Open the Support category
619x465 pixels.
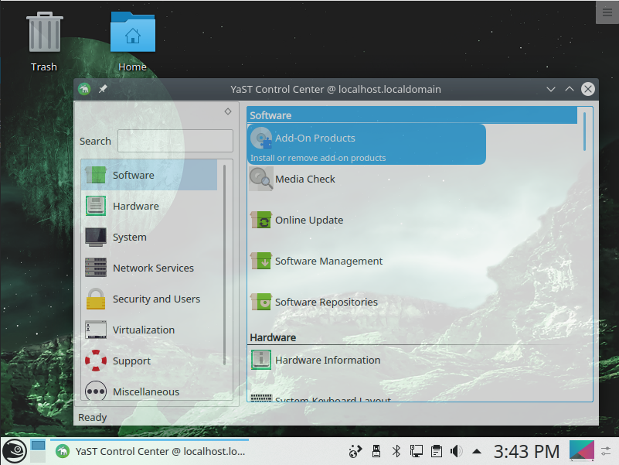[x=131, y=361]
